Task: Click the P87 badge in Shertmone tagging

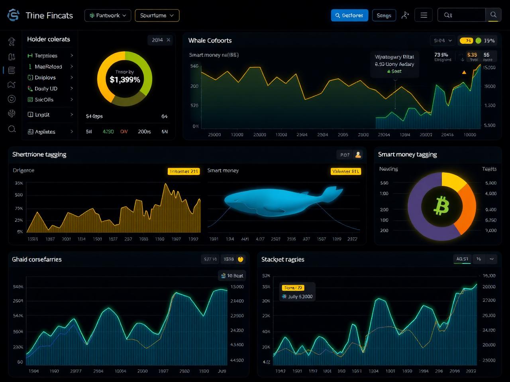Action: [x=345, y=154]
